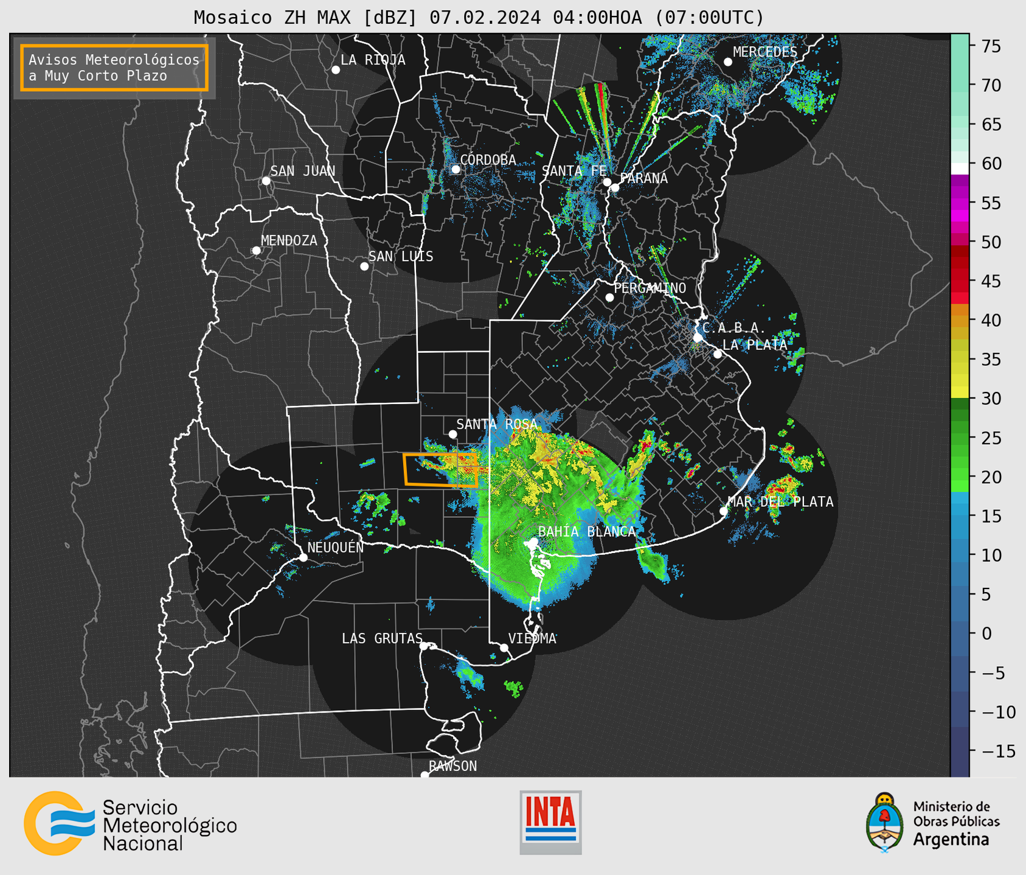Click the MAR DEL PLATA city marker dot
The height and width of the screenshot is (875, 1026).
coord(724,511)
